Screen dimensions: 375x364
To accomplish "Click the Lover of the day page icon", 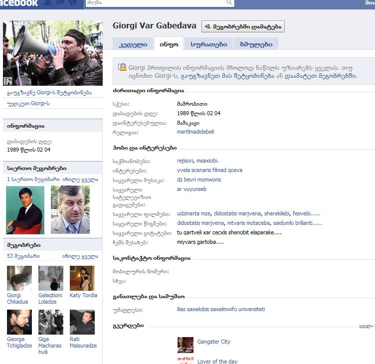I will click(186, 361).
